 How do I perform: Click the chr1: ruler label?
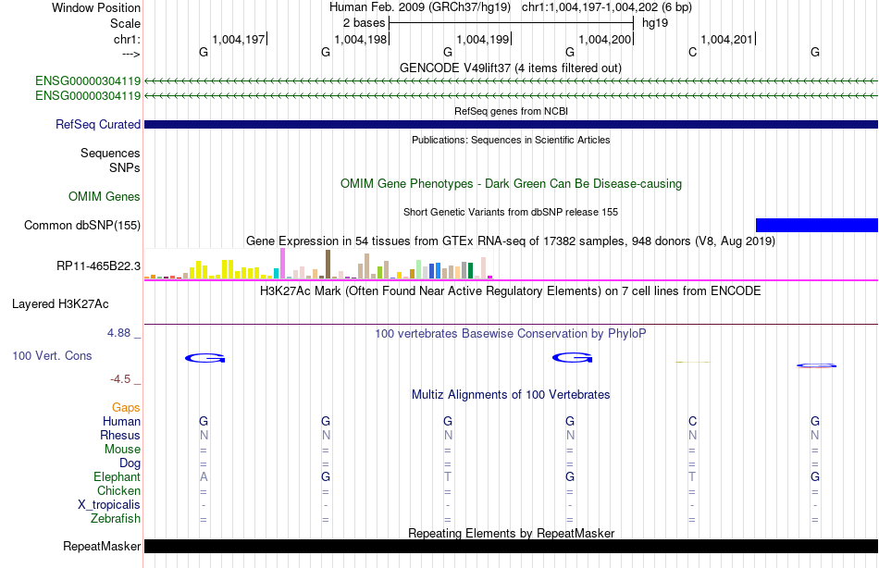coord(128,39)
